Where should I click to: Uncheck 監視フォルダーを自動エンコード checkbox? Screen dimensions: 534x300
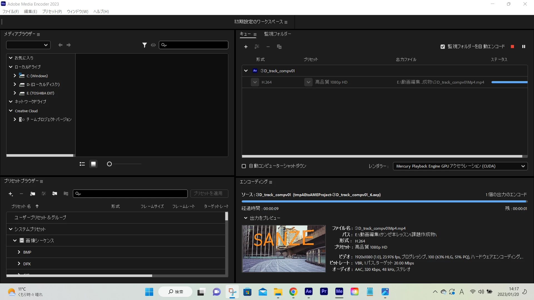click(442, 47)
